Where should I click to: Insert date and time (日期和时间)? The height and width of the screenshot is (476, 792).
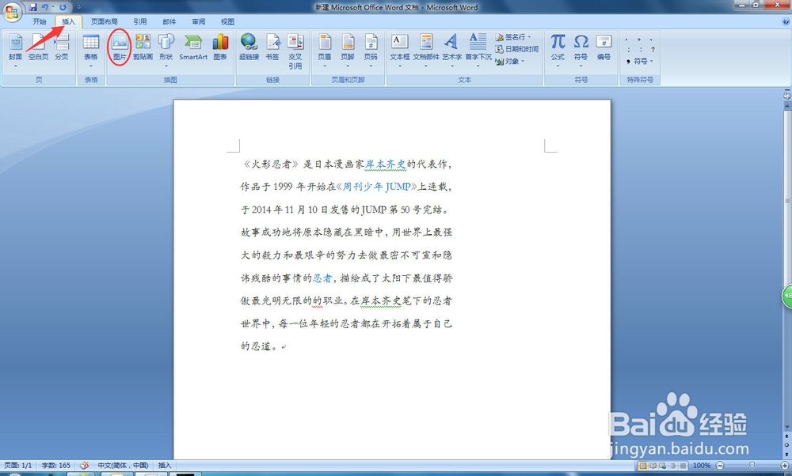(516, 49)
